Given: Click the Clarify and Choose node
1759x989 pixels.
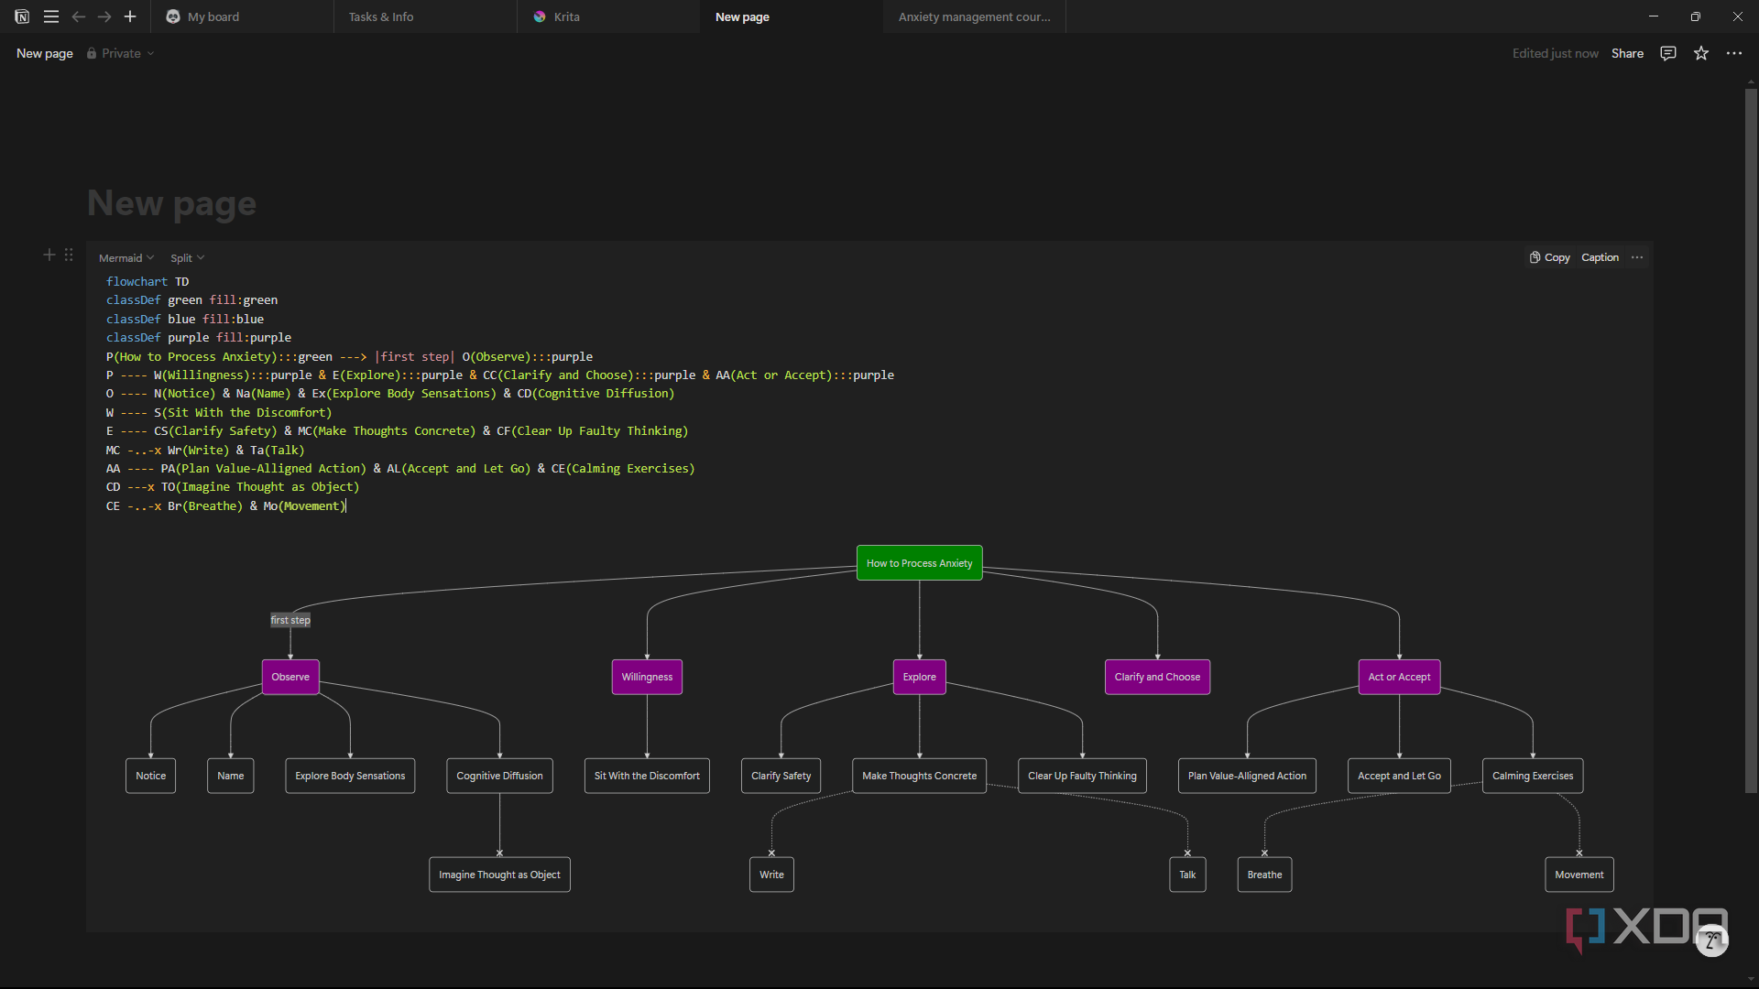Looking at the screenshot, I should click(x=1157, y=677).
